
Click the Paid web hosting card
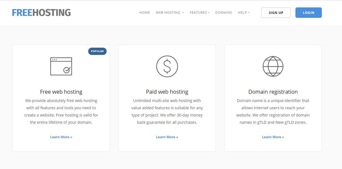[167, 98]
